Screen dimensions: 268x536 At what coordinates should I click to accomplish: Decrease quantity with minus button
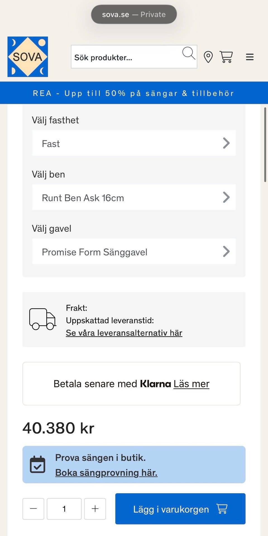[x=33, y=509]
